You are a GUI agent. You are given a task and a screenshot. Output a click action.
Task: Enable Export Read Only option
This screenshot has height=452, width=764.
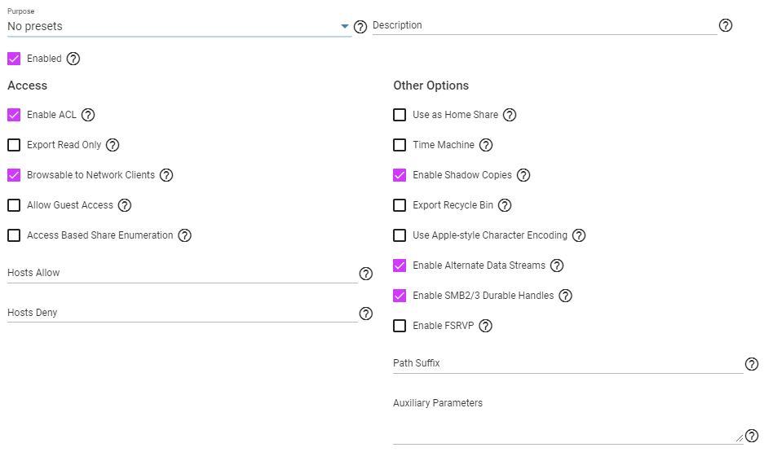[14, 145]
